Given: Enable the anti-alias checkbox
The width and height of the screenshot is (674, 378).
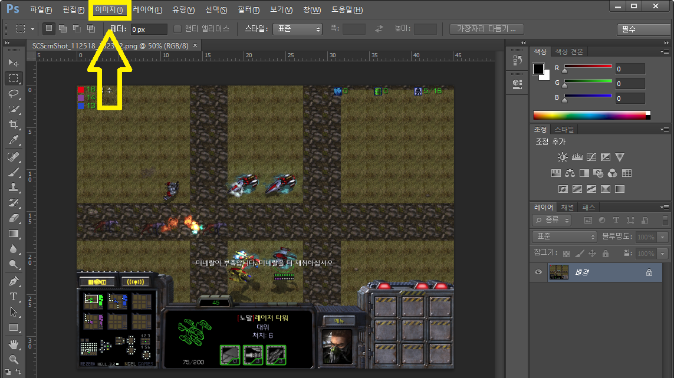Looking at the screenshot, I should click(177, 29).
